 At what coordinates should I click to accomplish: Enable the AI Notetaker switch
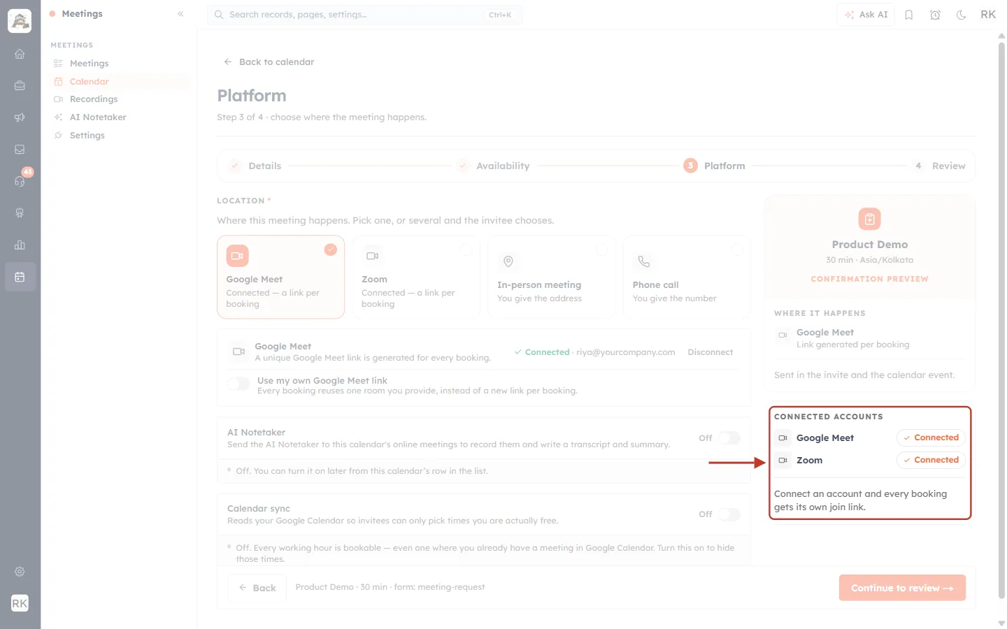point(729,438)
